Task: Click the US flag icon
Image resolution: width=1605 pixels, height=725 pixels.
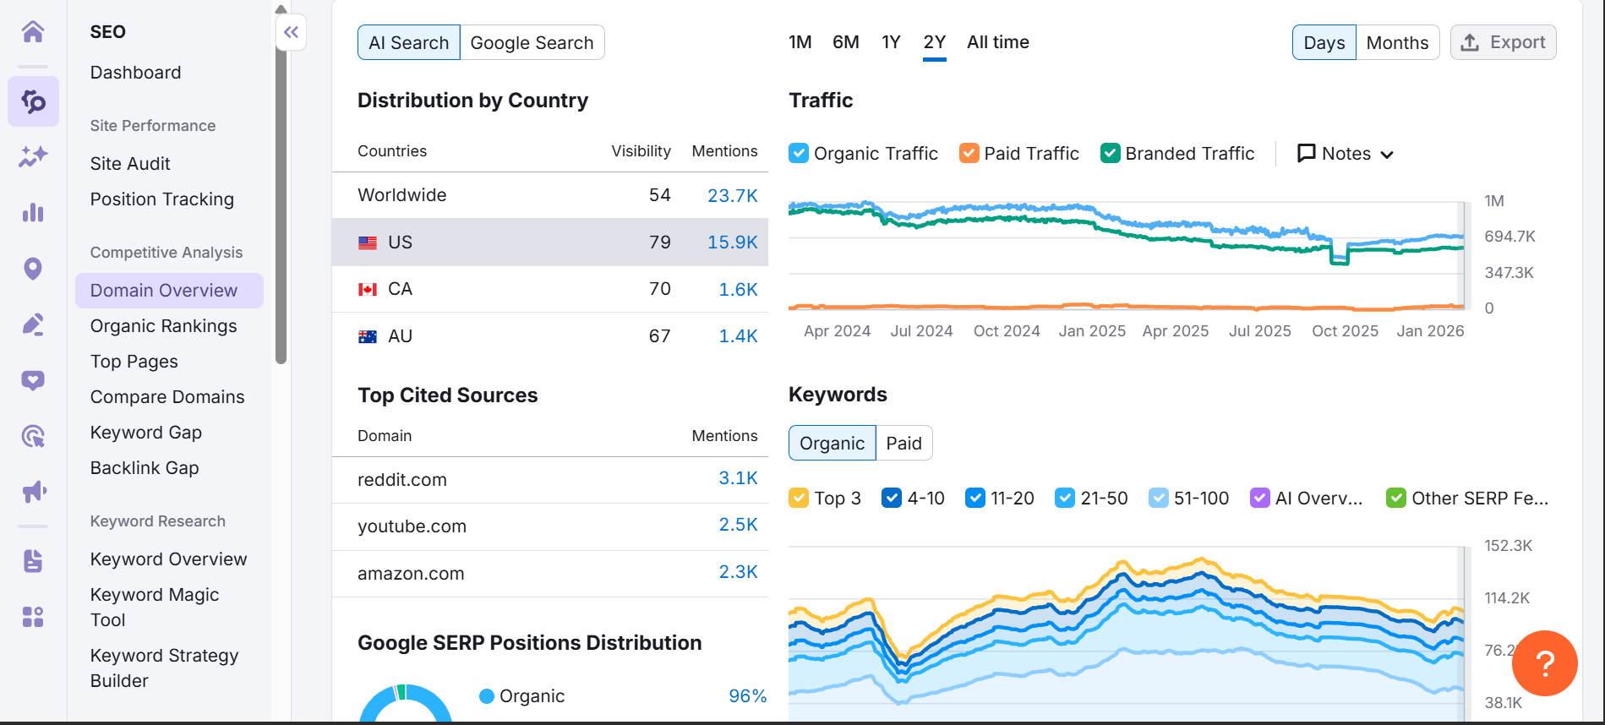Action: pos(368,243)
